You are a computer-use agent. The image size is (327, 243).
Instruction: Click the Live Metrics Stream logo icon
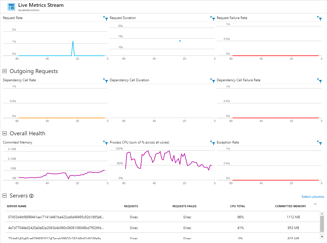point(11,7)
